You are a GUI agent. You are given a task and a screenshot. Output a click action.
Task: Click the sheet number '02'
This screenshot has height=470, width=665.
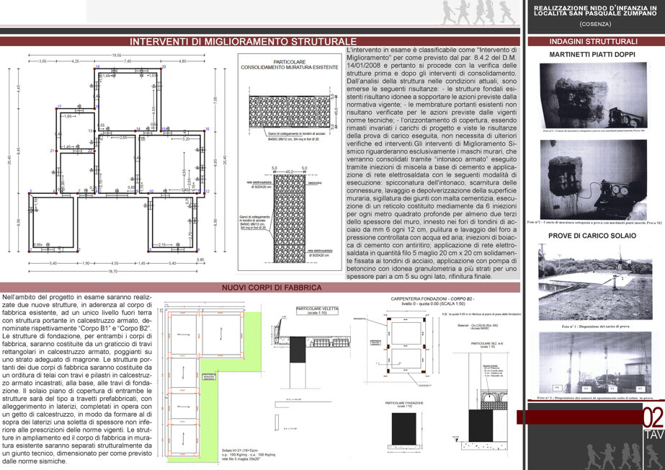pyautogui.click(x=652, y=418)
